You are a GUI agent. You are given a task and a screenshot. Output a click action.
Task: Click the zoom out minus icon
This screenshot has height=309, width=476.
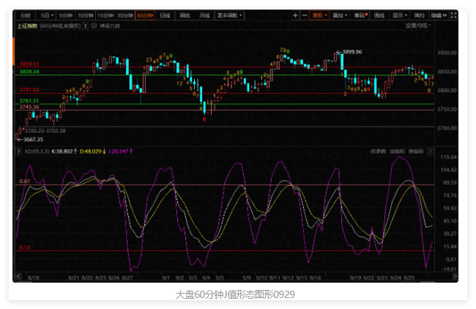pos(305,15)
